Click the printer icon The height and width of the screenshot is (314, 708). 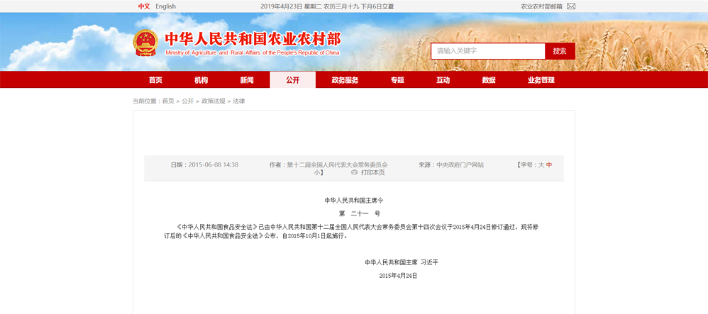355,172
